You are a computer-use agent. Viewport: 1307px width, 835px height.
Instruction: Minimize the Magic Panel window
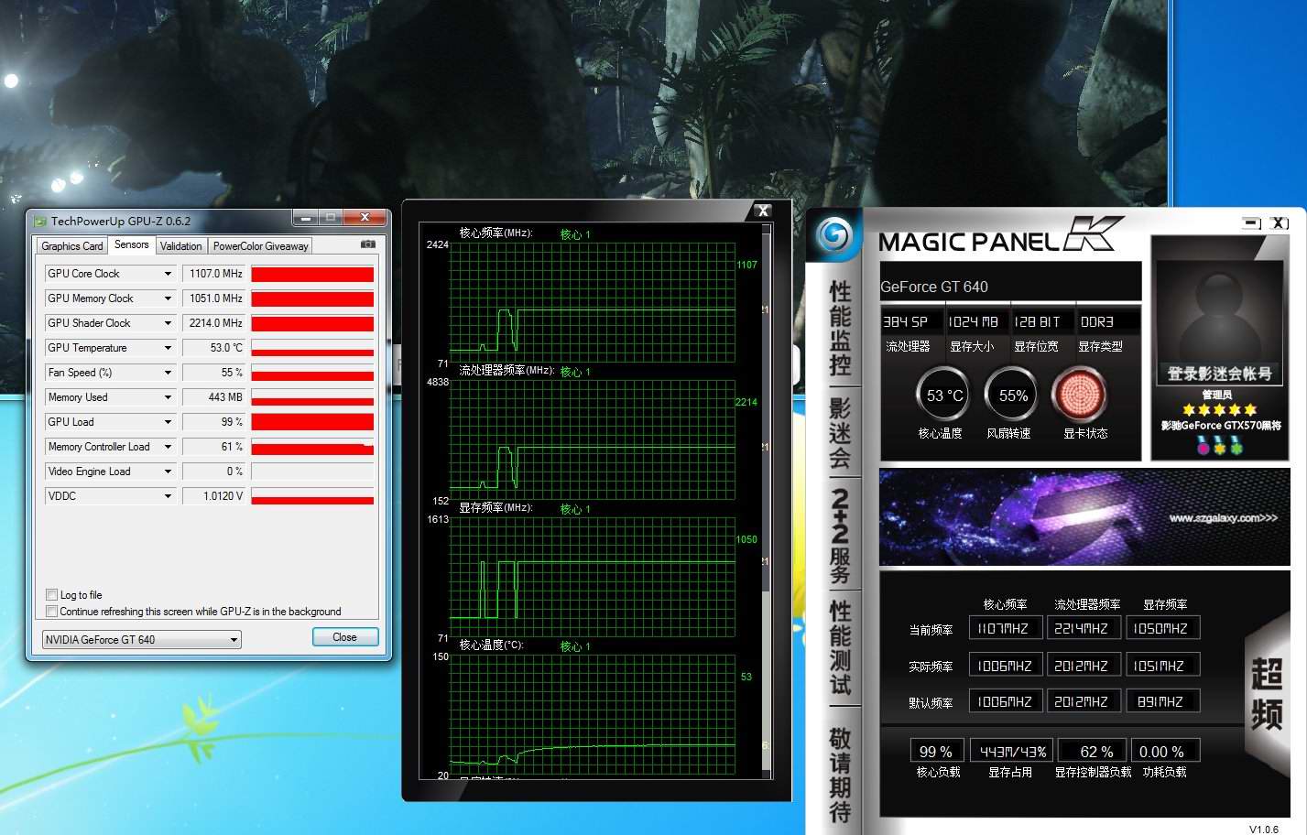coord(1251,222)
